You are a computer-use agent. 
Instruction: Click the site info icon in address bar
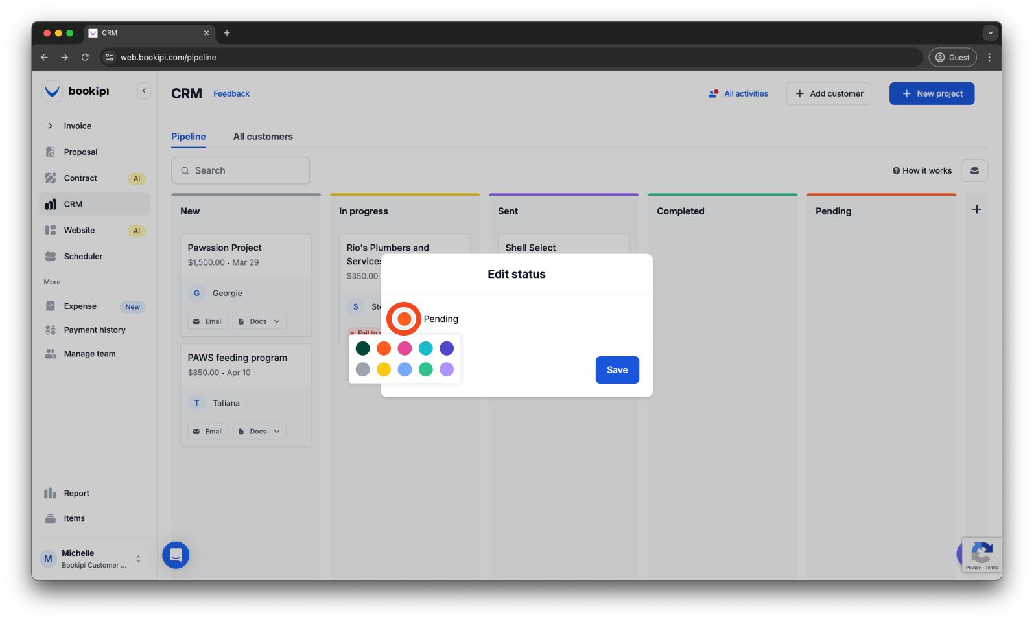pyautogui.click(x=110, y=57)
